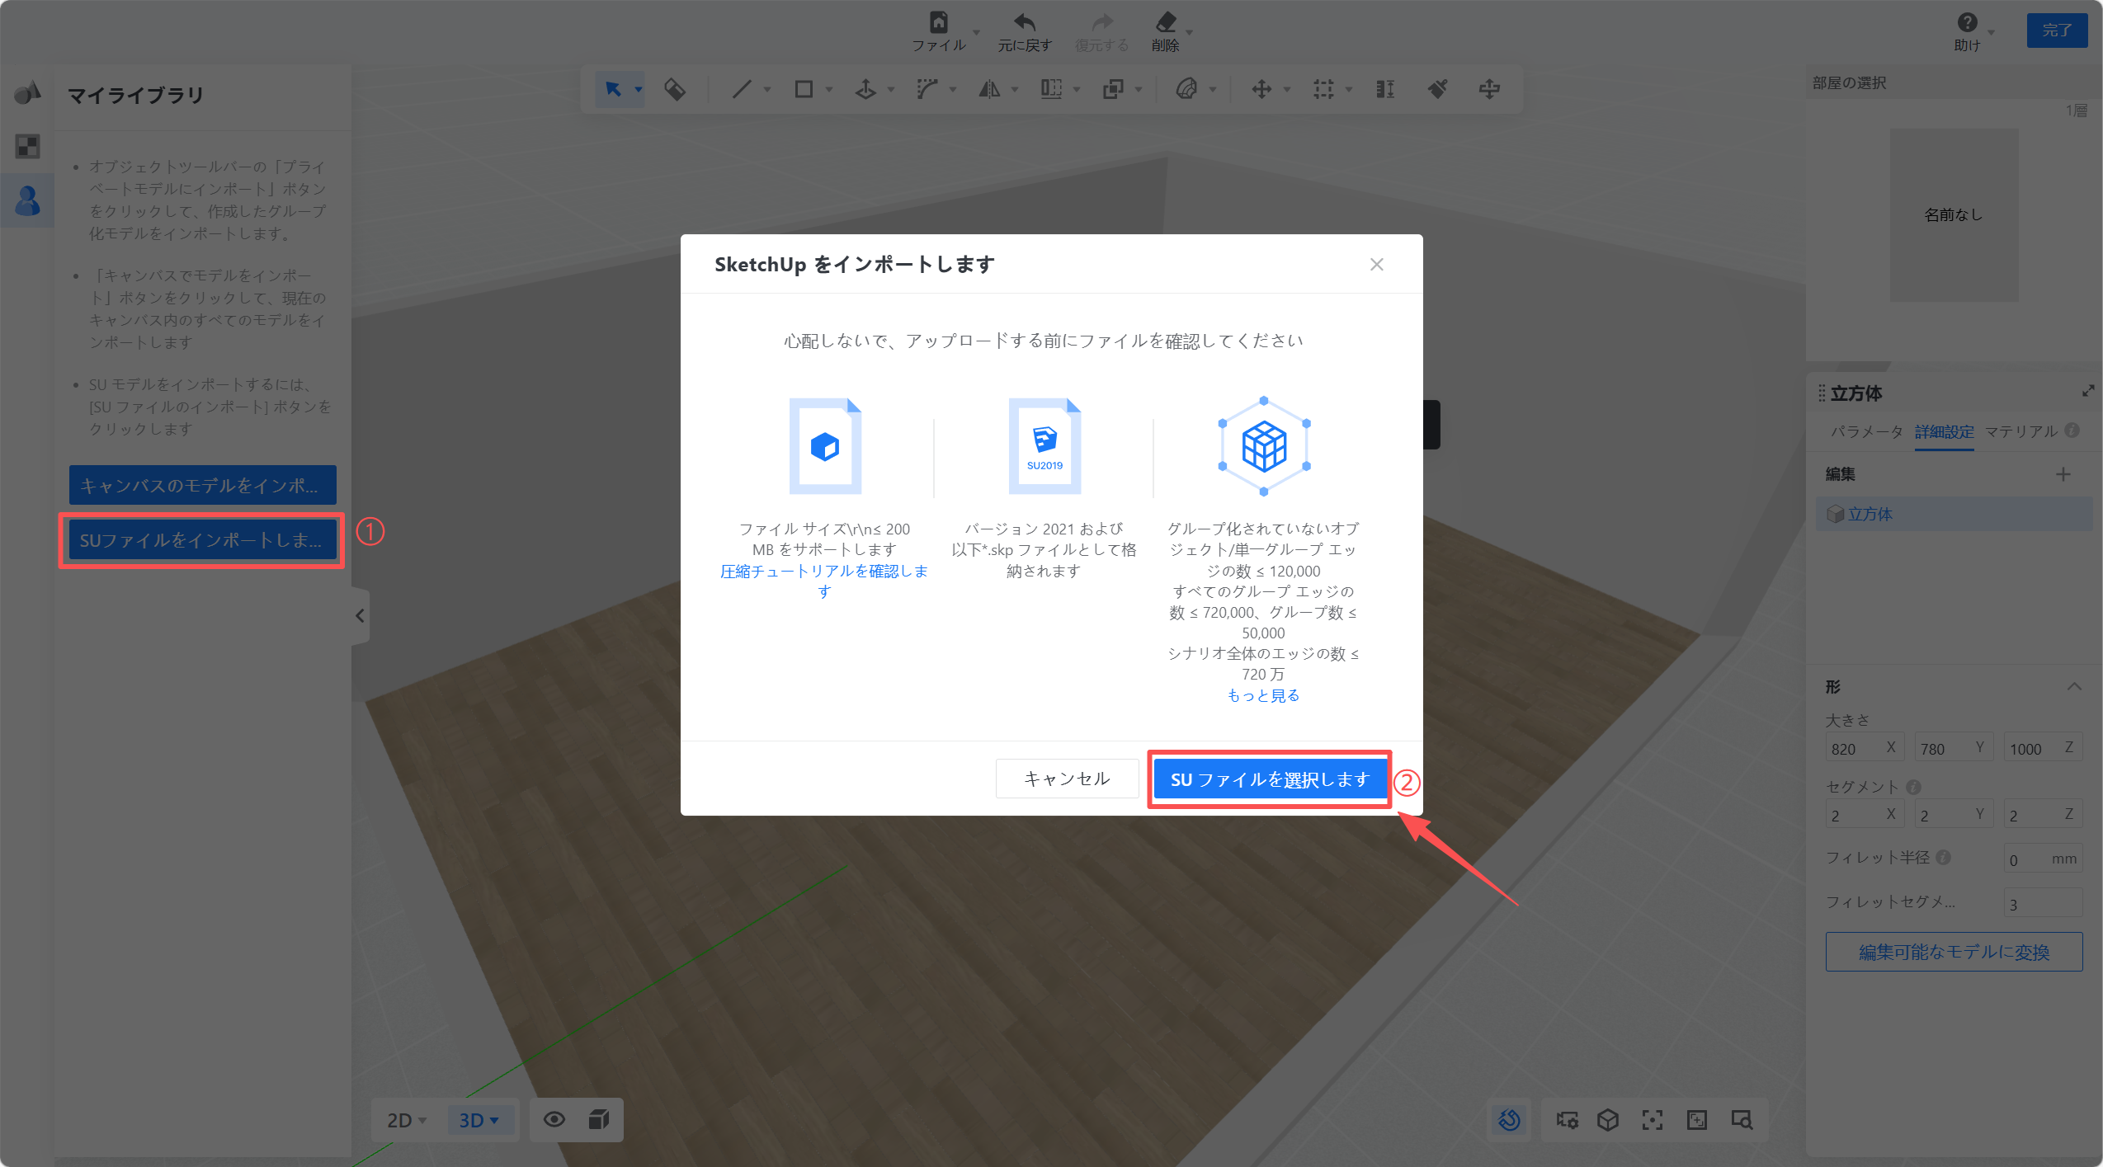Image resolution: width=2103 pixels, height=1167 pixels.
Task: Select the paint bucket tool
Action: (x=675, y=89)
